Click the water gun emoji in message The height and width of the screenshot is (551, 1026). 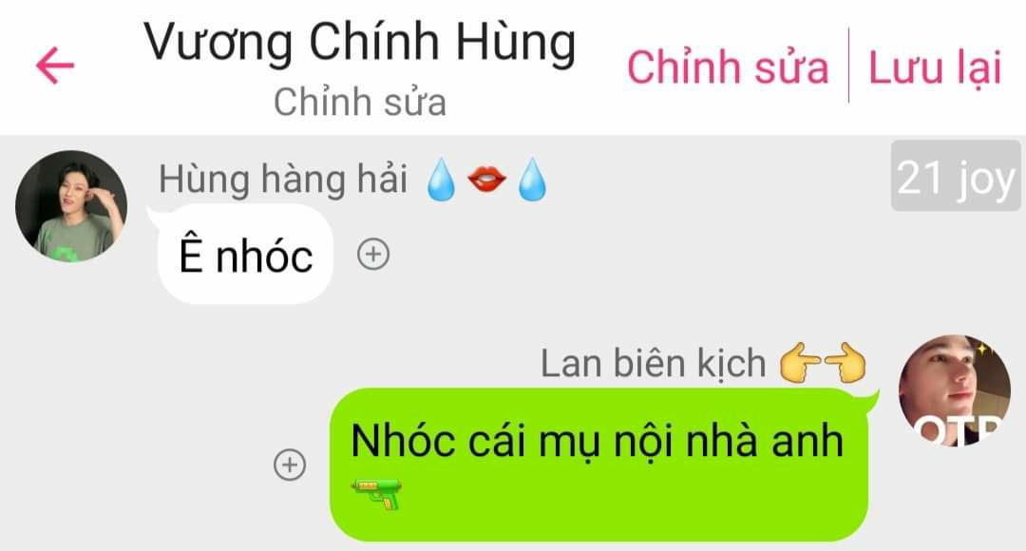[x=377, y=493]
